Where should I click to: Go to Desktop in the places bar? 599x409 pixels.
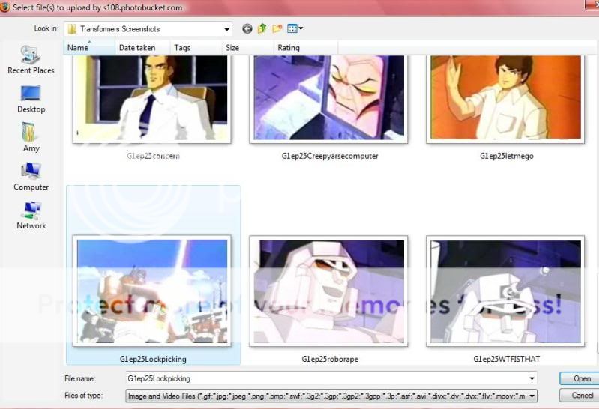click(x=31, y=99)
